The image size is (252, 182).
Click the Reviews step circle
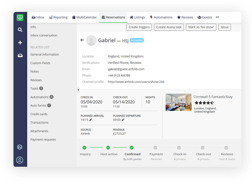click(x=226, y=148)
